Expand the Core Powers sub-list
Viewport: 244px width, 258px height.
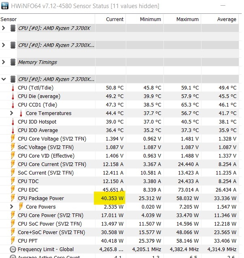11,207
